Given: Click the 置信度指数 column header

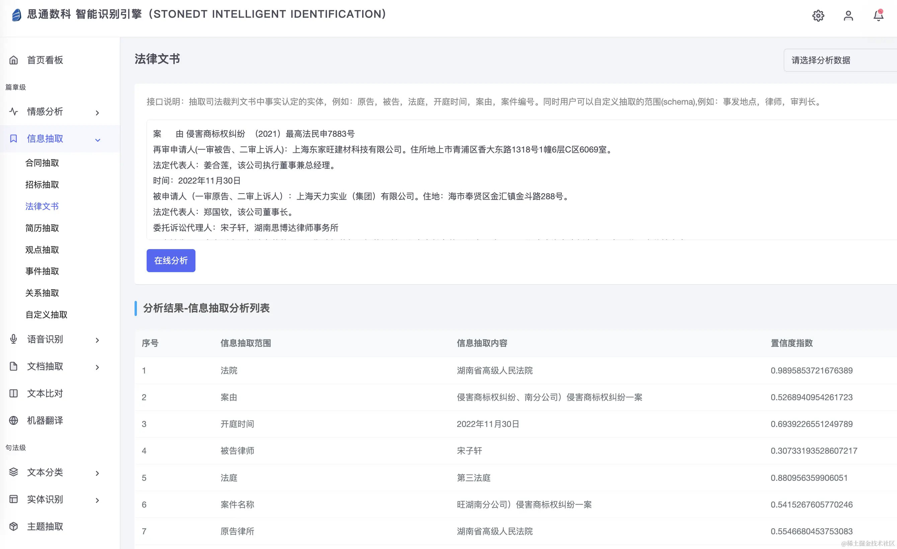Looking at the screenshot, I should click(x=792, y=343).
